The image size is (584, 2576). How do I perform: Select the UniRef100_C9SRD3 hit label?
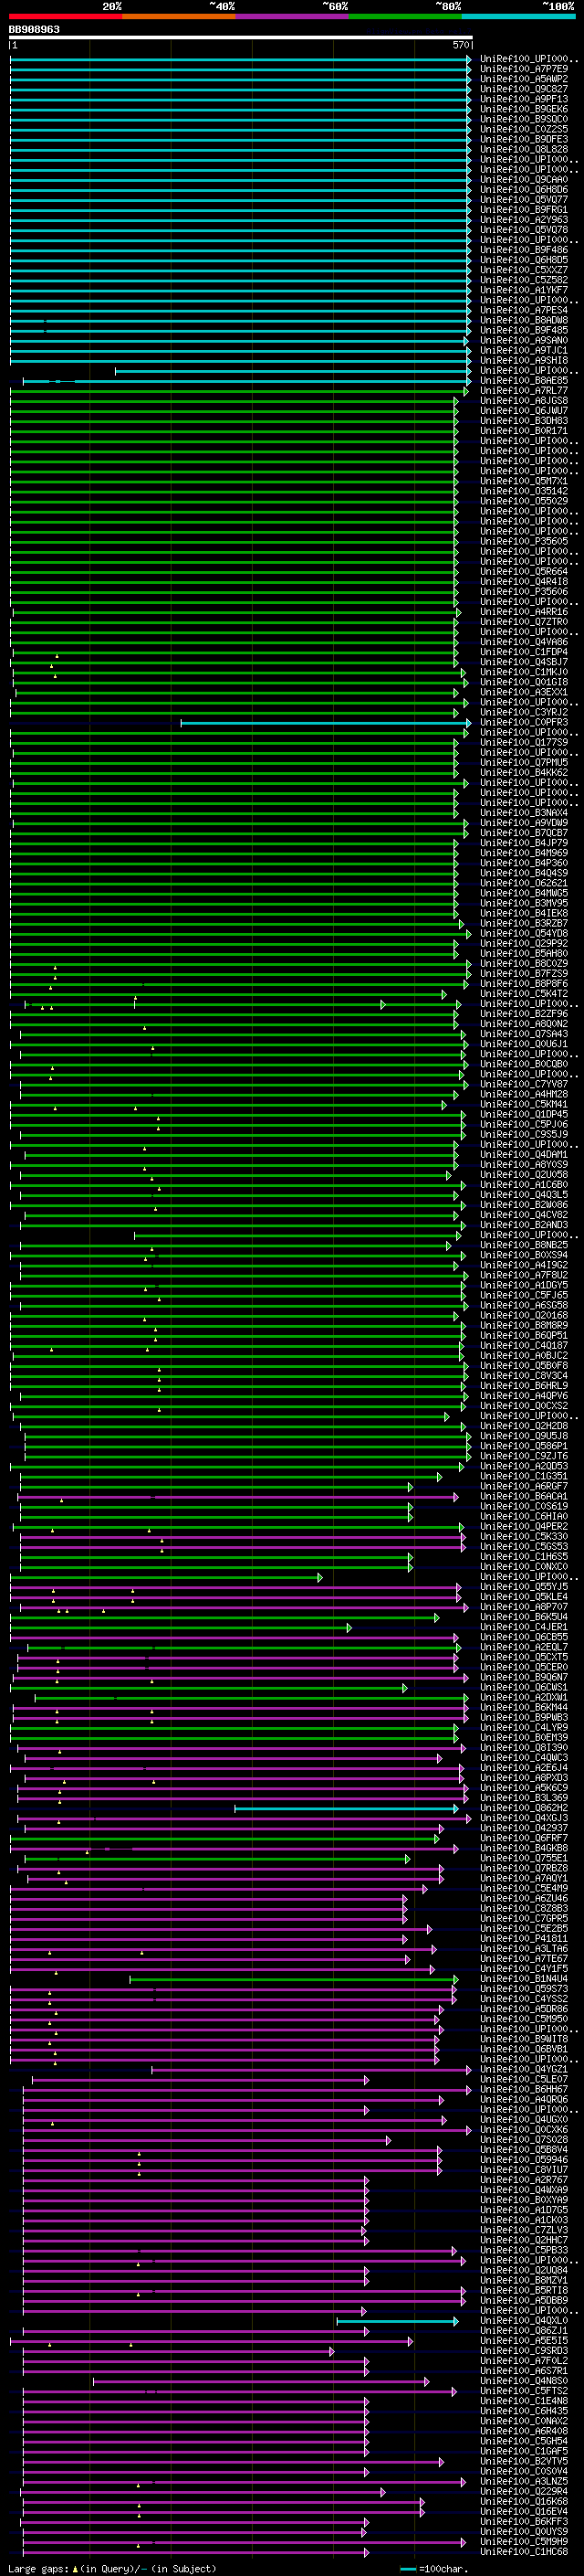coord(524,2350)
